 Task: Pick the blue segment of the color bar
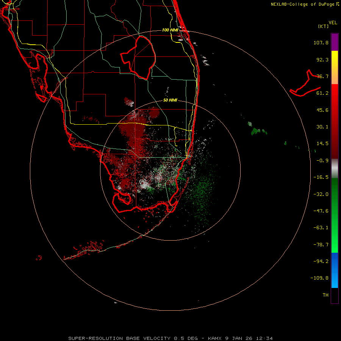point(335,270)
